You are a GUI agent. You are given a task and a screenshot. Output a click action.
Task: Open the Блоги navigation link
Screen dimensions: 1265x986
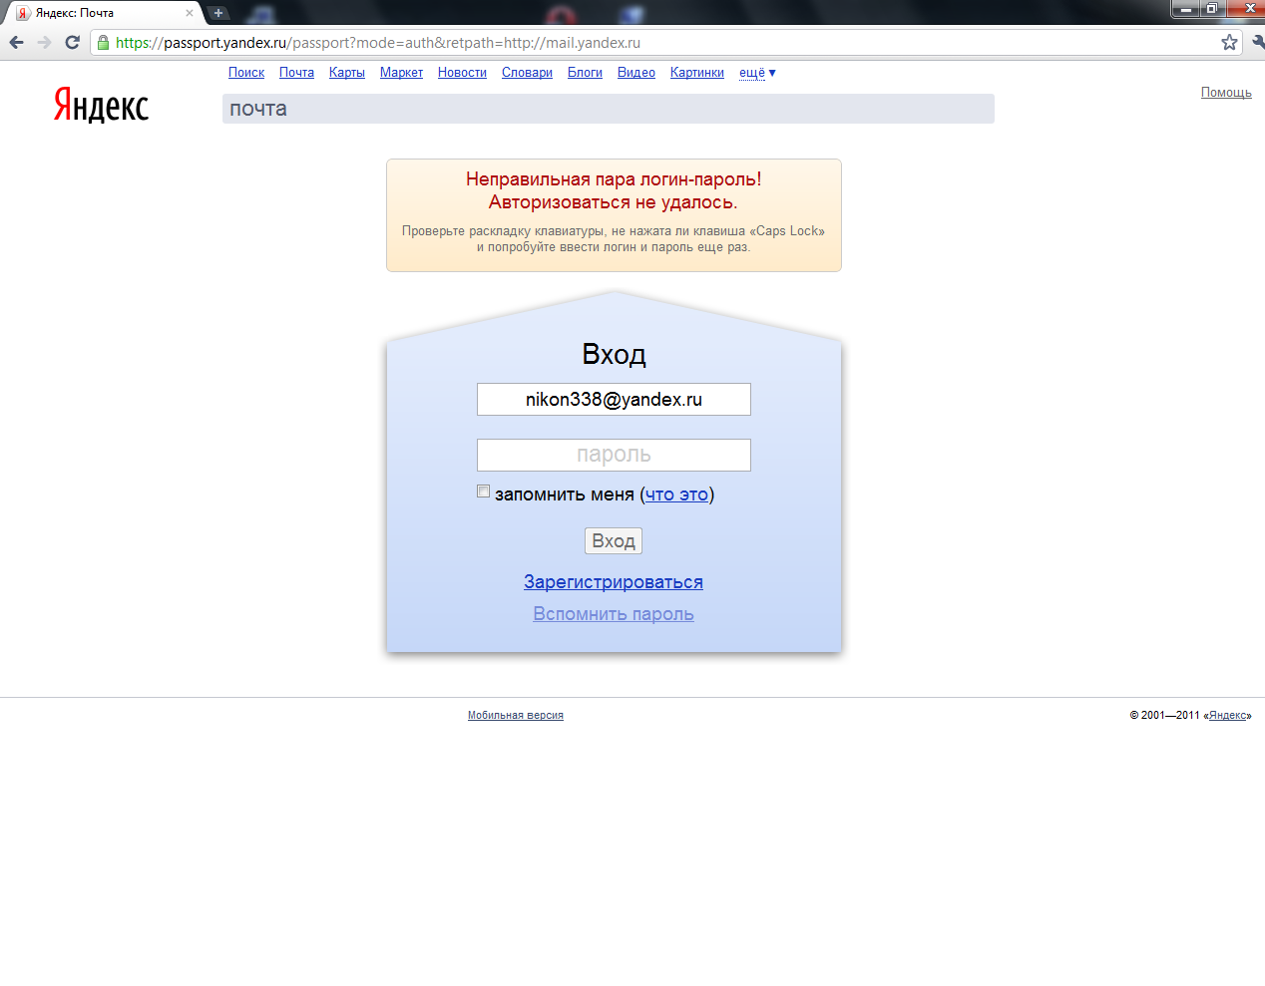click(585, 73)
